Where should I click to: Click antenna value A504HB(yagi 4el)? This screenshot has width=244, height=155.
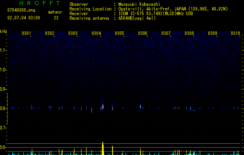point(137,18)
